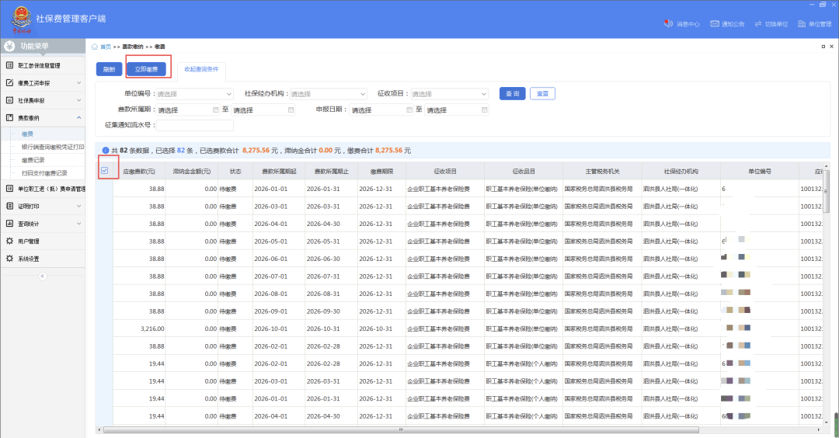The width and height of the screenshot is (839, 438).
Task: Click the 查询 button
Action: 512,94
